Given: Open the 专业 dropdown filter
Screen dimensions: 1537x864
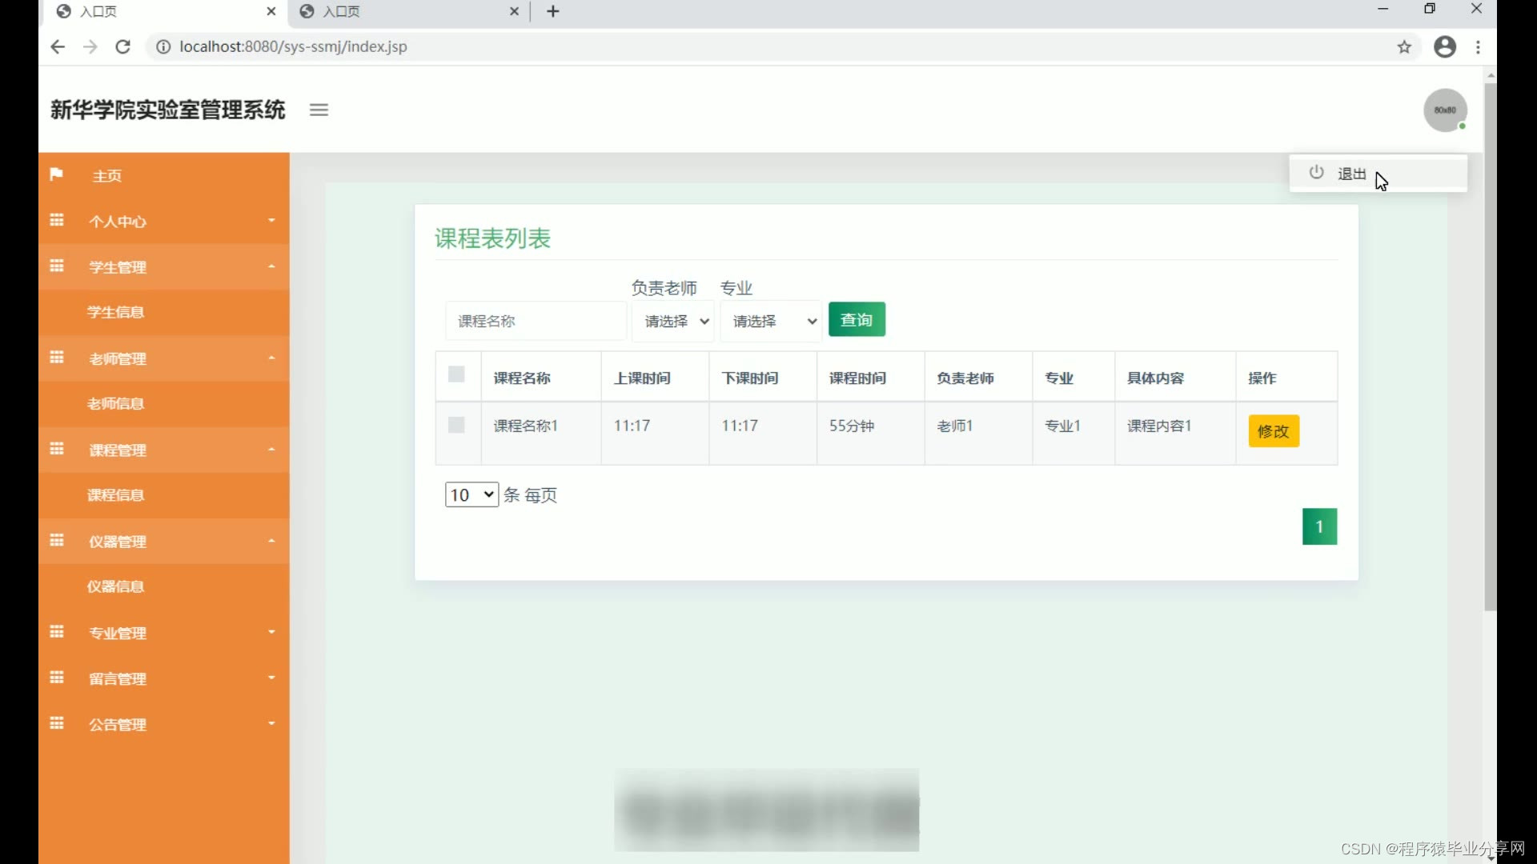Looking at the screenshot, I should tap(771, 321).
